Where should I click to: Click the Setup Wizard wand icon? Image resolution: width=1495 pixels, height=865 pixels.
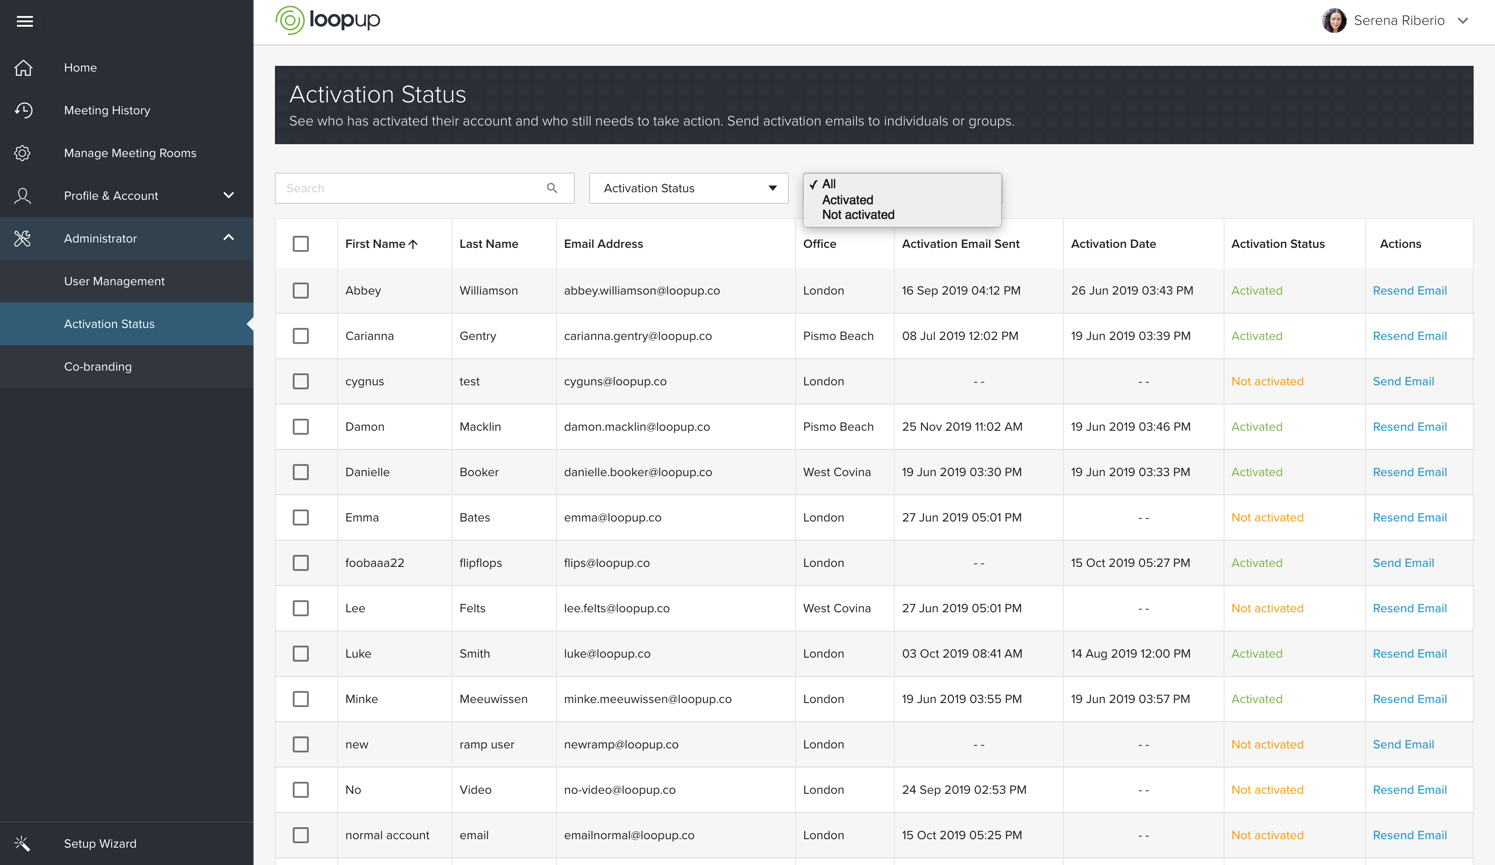pos(23,843)
